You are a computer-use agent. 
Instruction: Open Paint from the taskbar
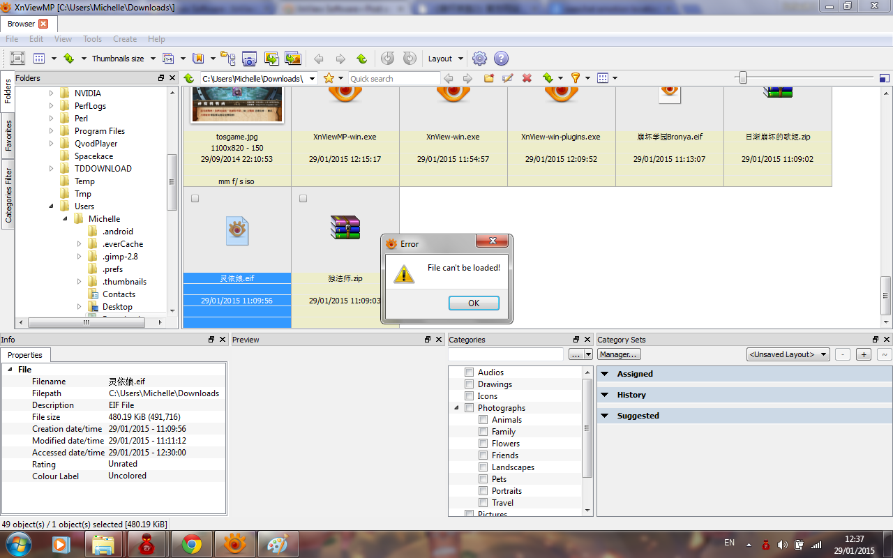pos(278,544)
